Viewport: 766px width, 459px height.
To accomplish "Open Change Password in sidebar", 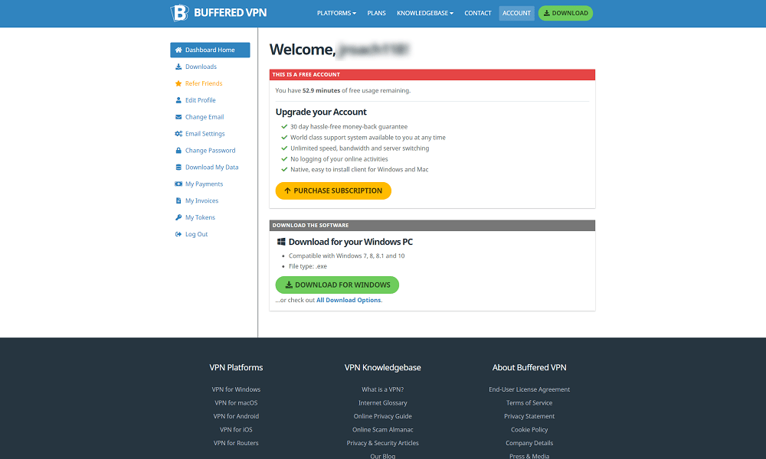I will tap(210, 150).
